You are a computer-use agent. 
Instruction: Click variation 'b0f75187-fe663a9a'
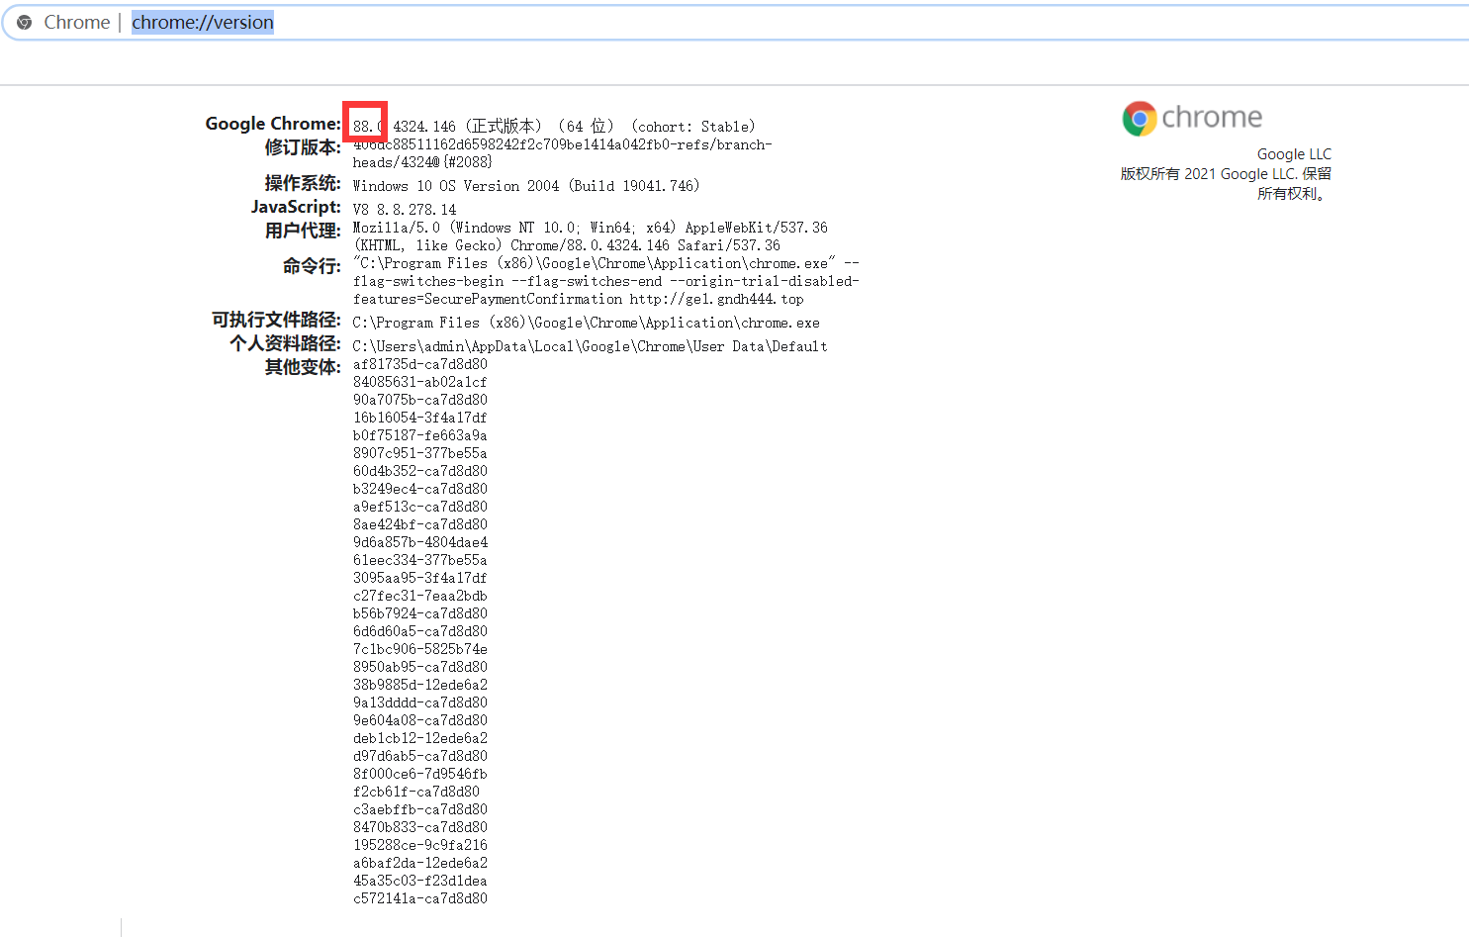pyautogui.click(x=420, y=435)
